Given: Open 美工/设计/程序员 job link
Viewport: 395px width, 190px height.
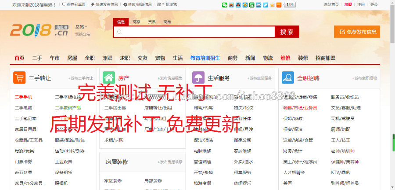Looking at the screenshot, I should click(300, 162).
